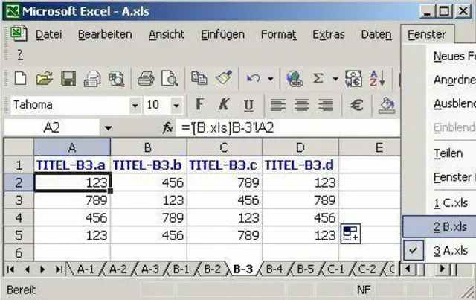
Task: Open font size dropdown arrow
Action: click(x=176, y=106)
